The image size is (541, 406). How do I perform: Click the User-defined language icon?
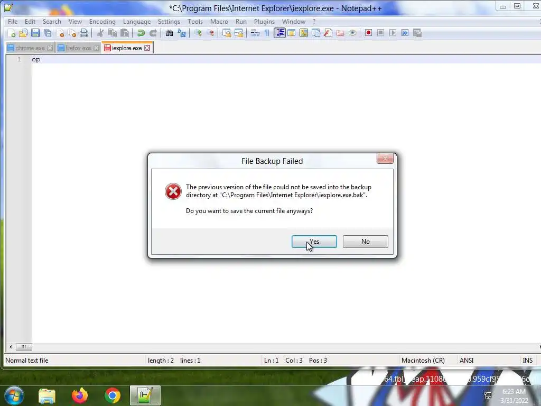[292, 33]
